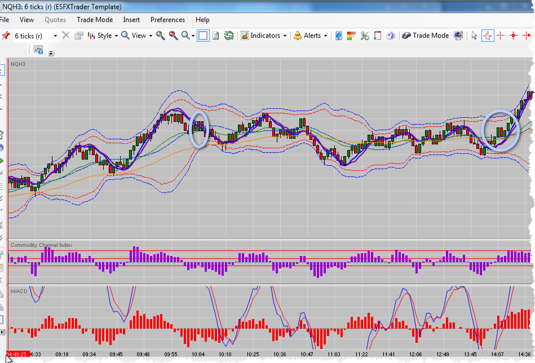Click the purple swirl icon
This screenshot has width=535, height=363.
tap(391, 36)
